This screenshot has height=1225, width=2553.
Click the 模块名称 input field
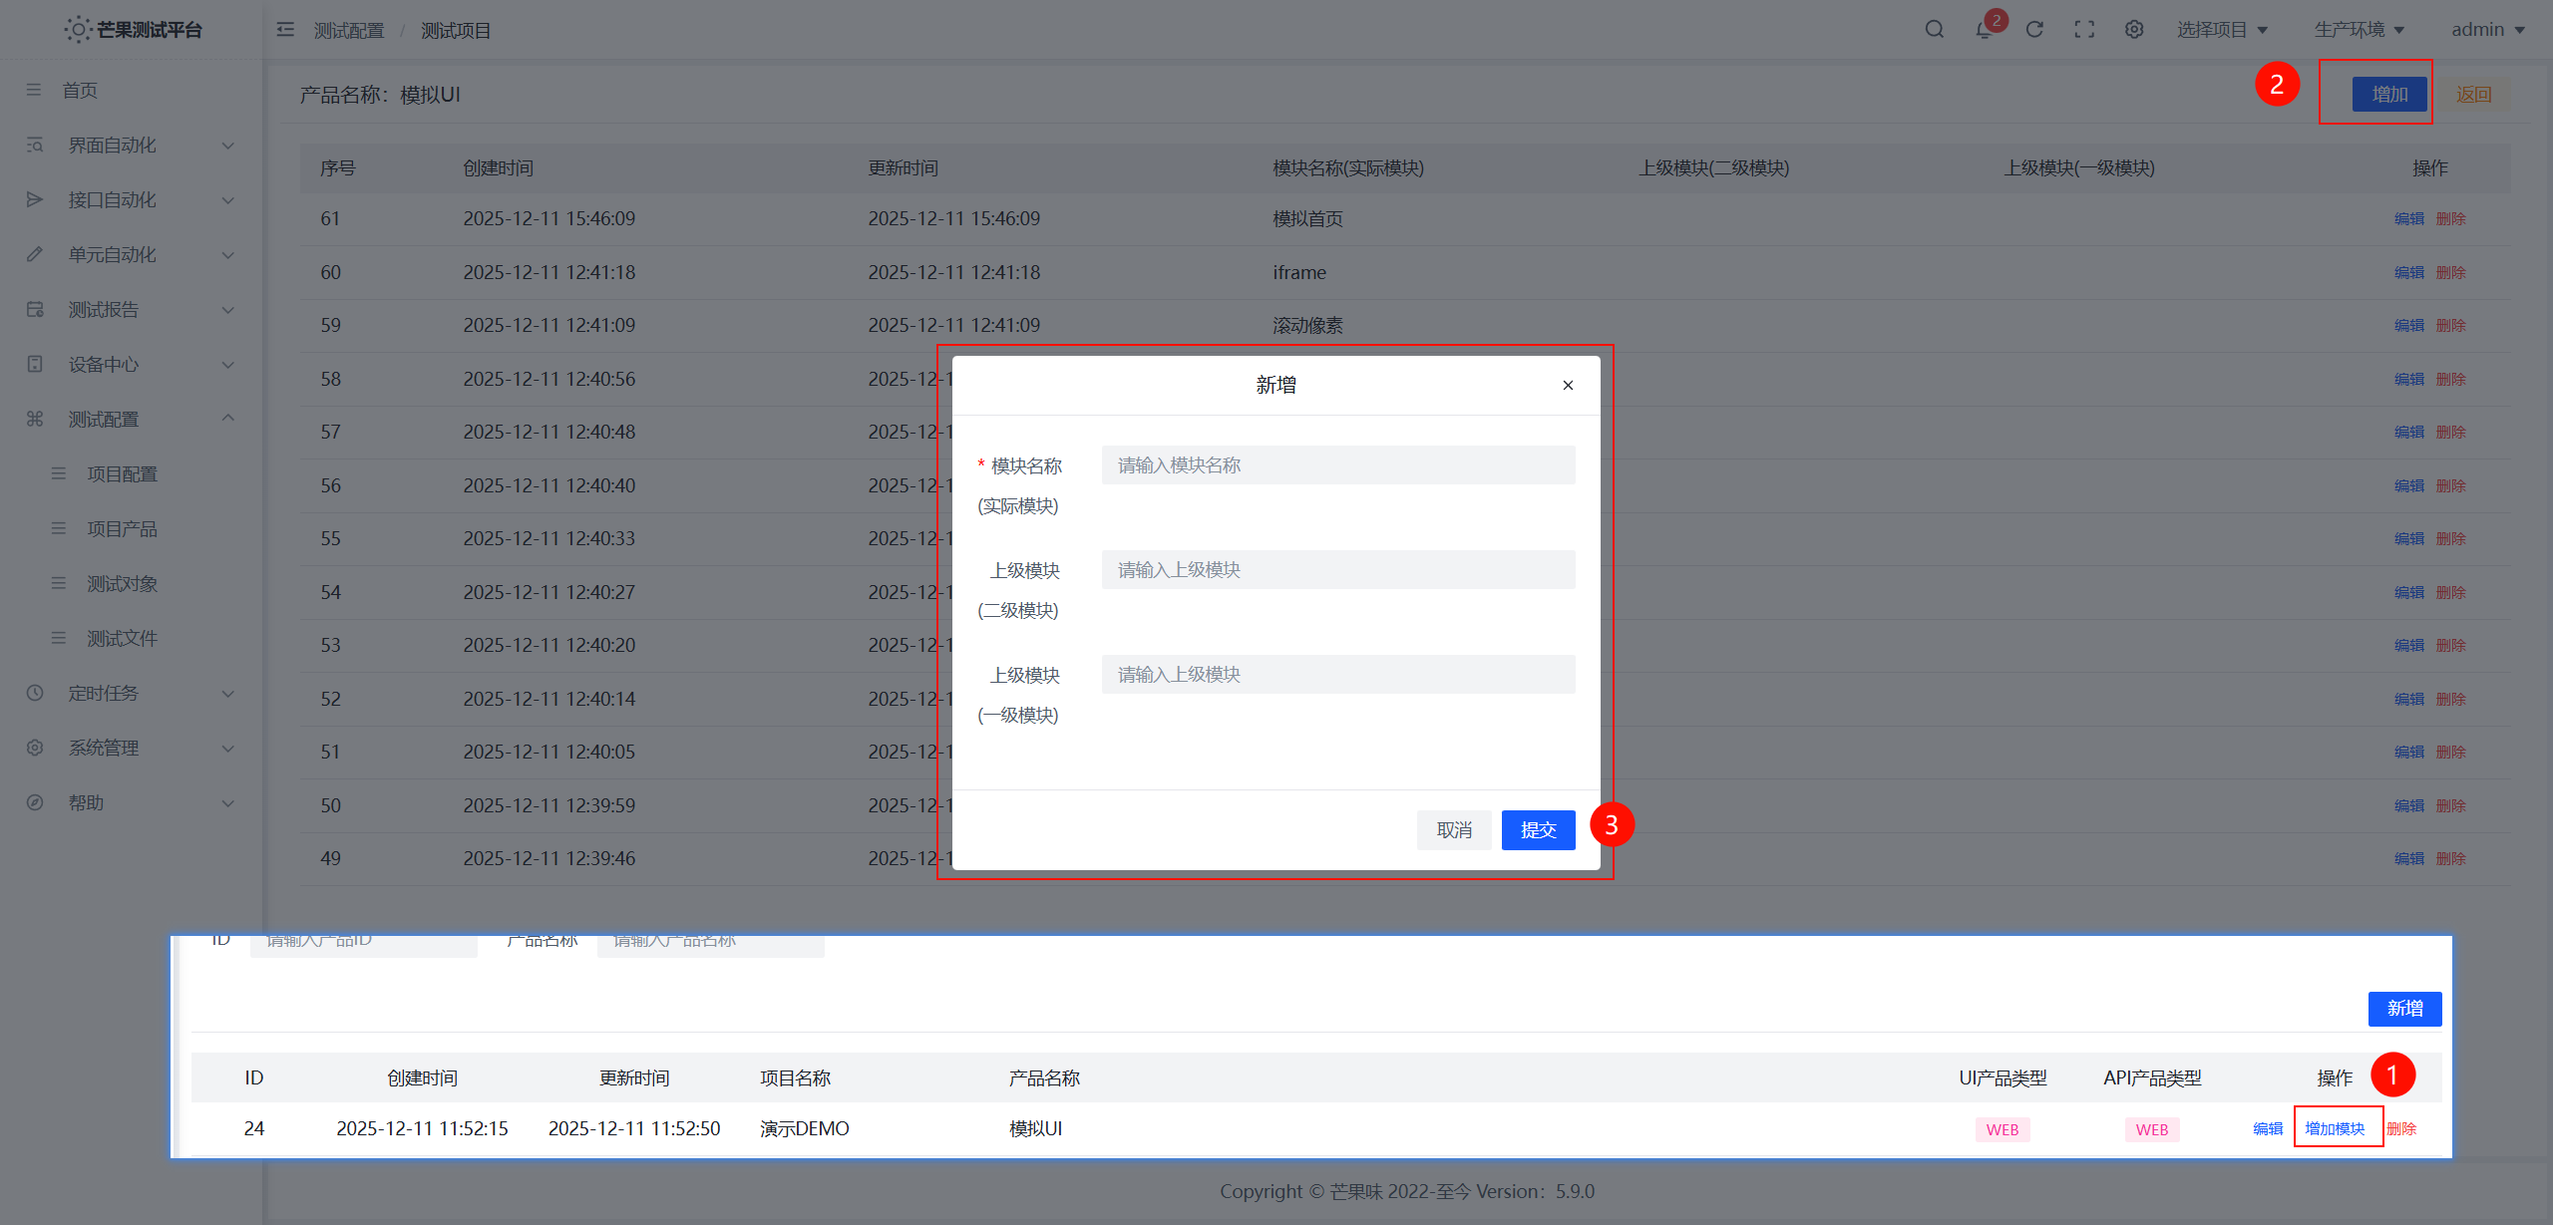tap(1337, 465)
